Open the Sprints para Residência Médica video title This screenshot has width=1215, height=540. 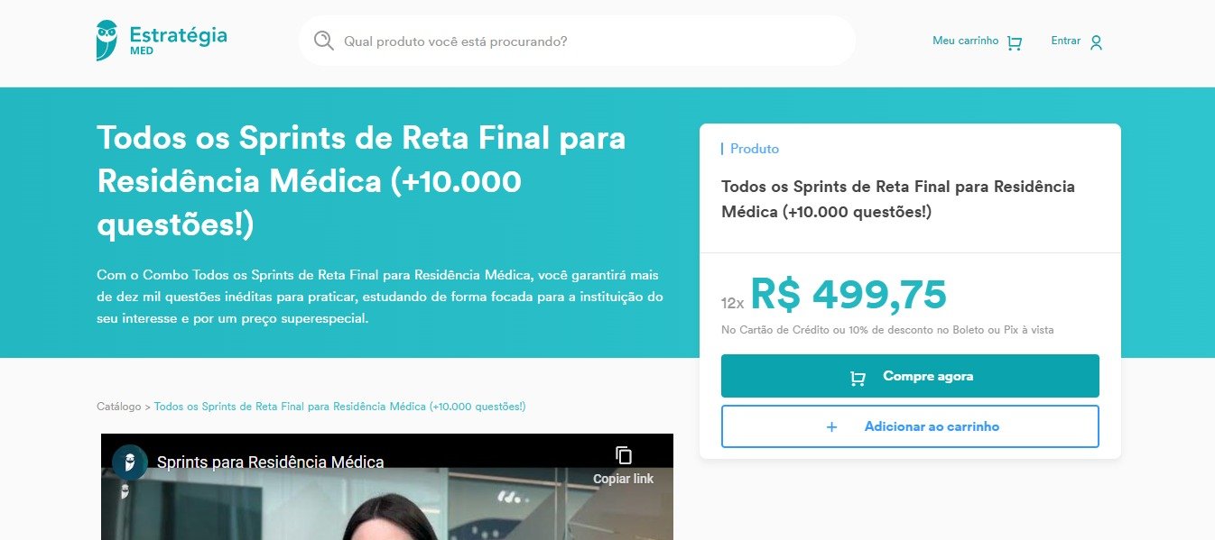point(270,462)
